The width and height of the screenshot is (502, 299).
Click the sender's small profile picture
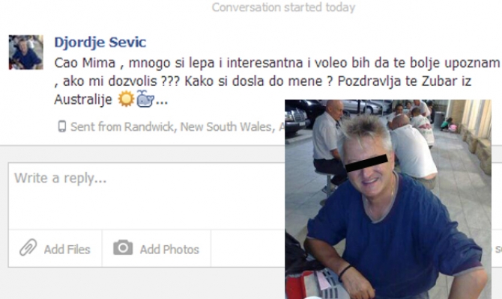point(26,52)
